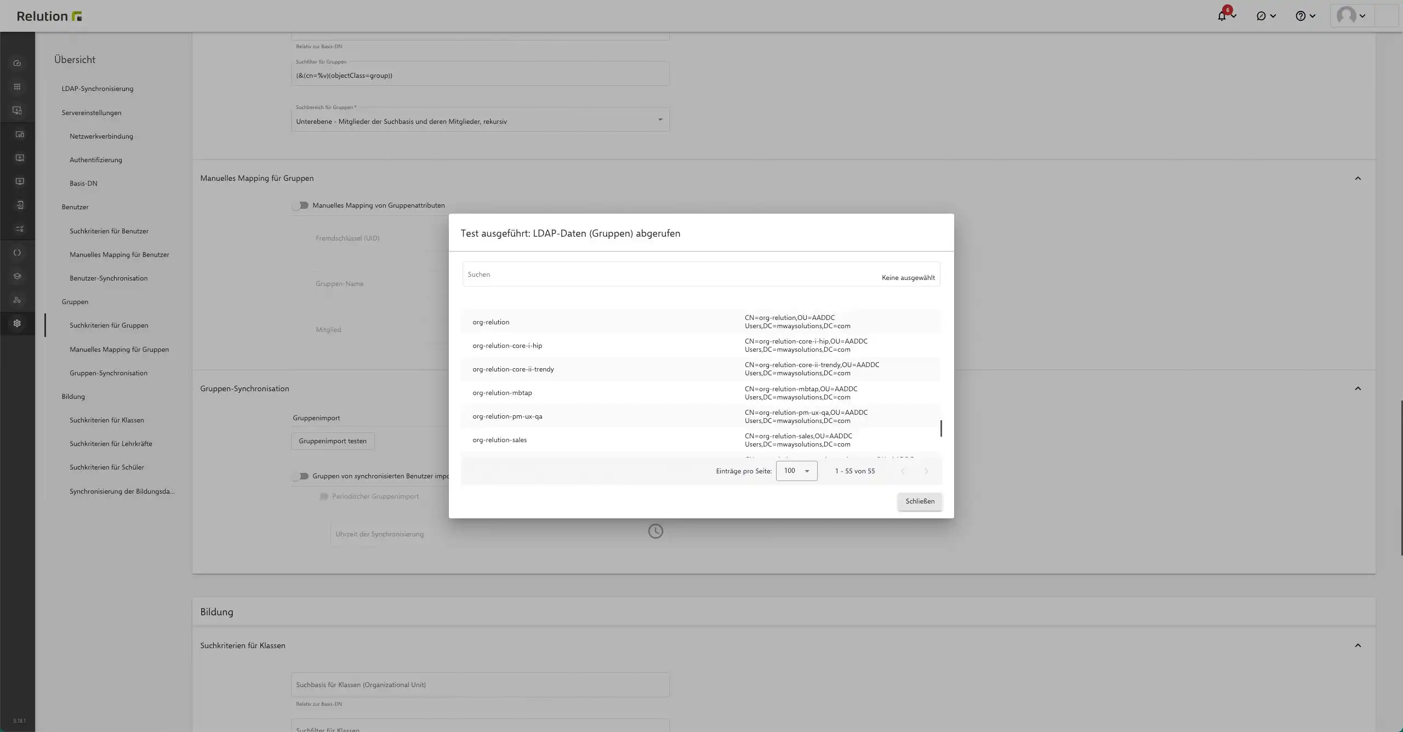Image resolution: width=1403 pixels, height=732 pixels.
Task: Navigate to Manuelles Mapping für Gruppen in overview
Action: click(119, 350)
